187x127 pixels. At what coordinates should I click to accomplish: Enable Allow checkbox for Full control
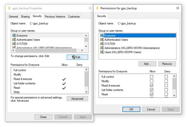pos(151,76)
